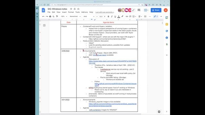
Task: Show more toolbar options
Action: [150, 16]
